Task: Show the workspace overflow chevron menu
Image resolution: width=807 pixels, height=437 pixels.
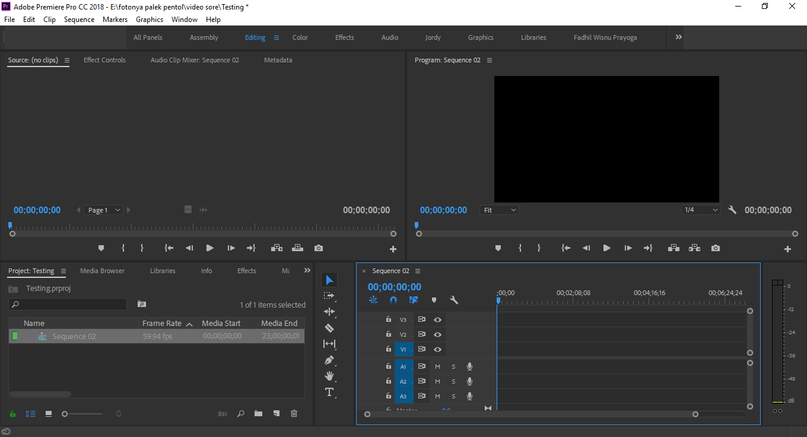Action: pyautogui.click(x=678, y=37)
